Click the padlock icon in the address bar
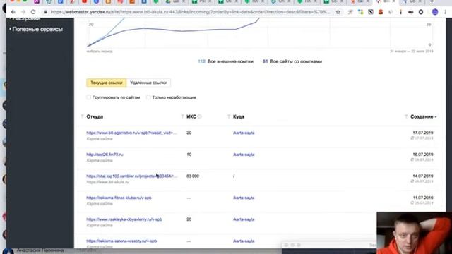 [45, 12]
